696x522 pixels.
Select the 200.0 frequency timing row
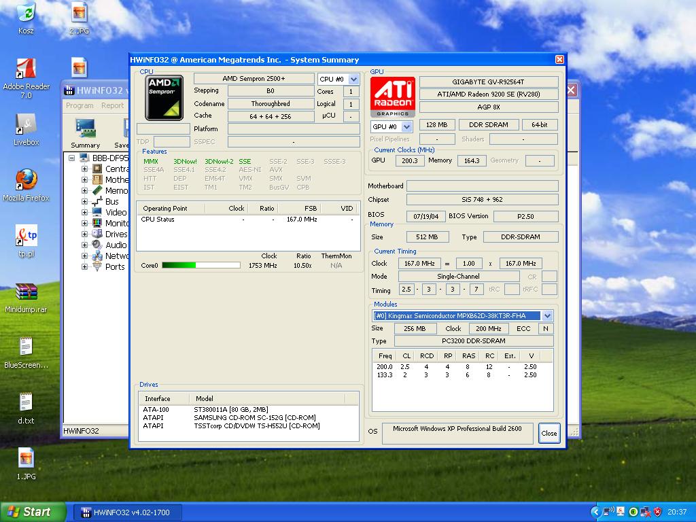pyautogui.click(x=462, y=366)
